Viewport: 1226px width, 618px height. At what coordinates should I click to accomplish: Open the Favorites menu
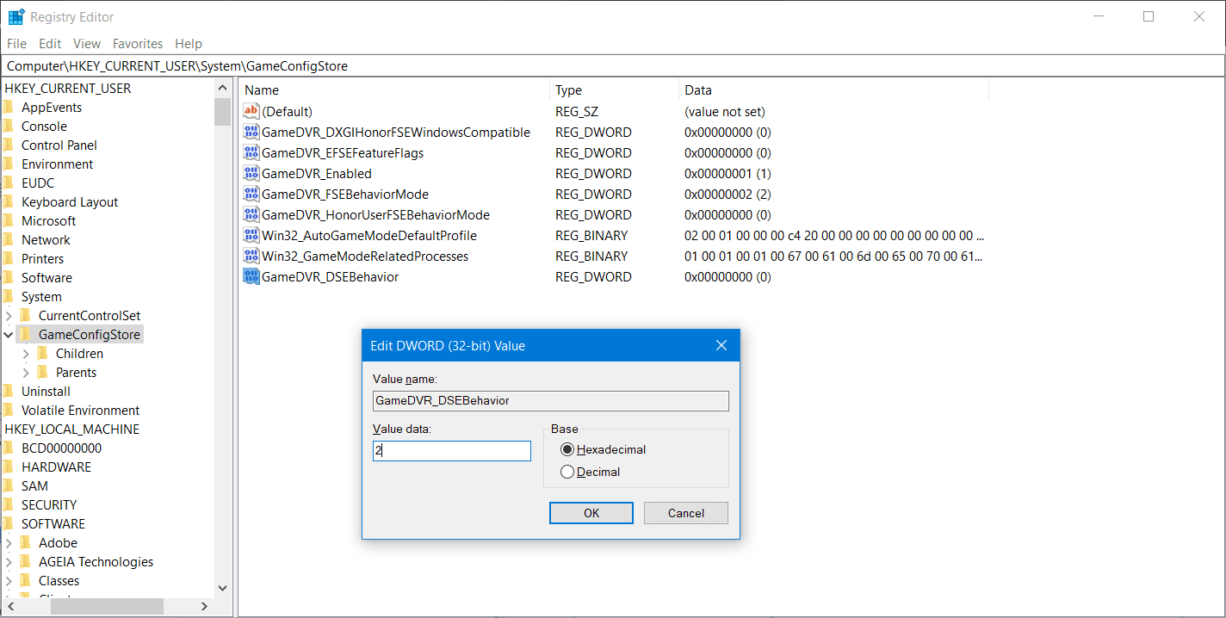click(138, 44)
